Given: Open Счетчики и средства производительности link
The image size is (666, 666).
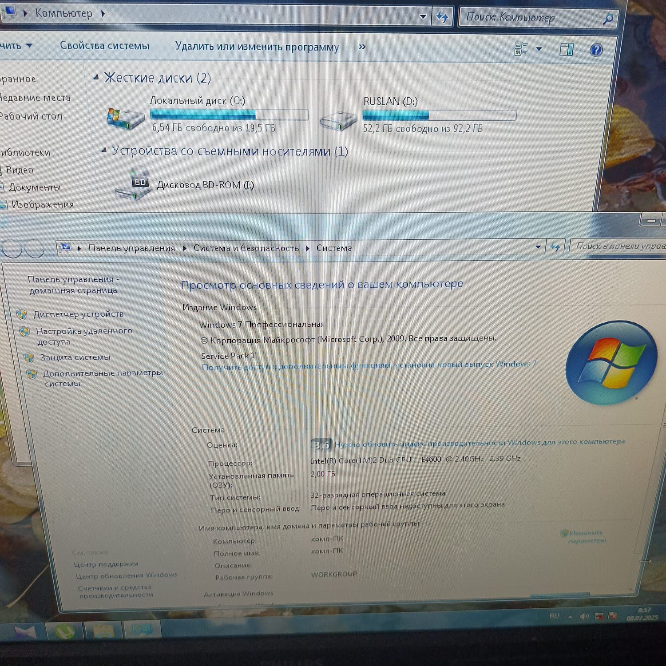Looking at the screenshot, I should click(x=115, y=591).
